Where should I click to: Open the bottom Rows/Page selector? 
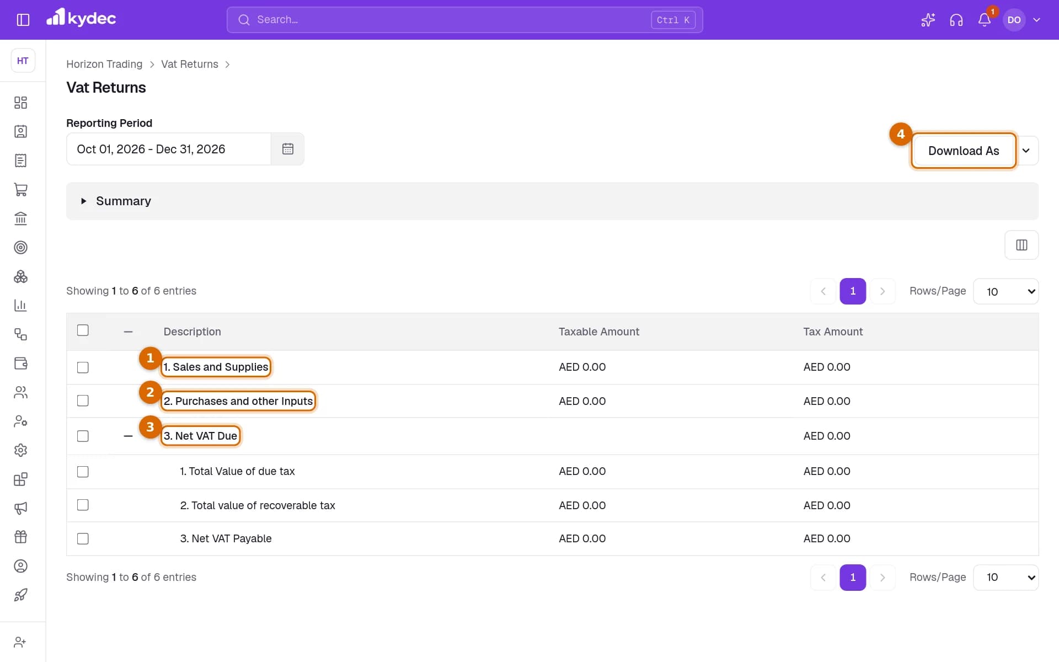tap(1005, 578)
